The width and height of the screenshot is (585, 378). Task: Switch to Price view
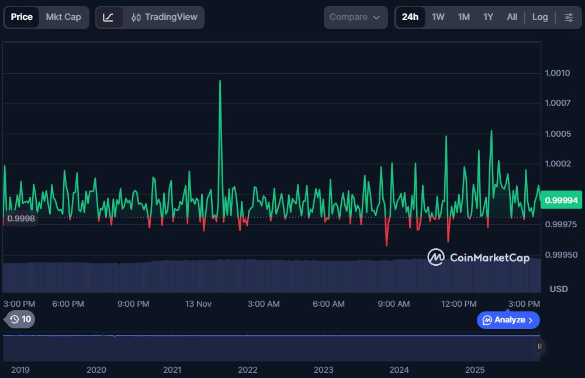(x=22, y=18)
